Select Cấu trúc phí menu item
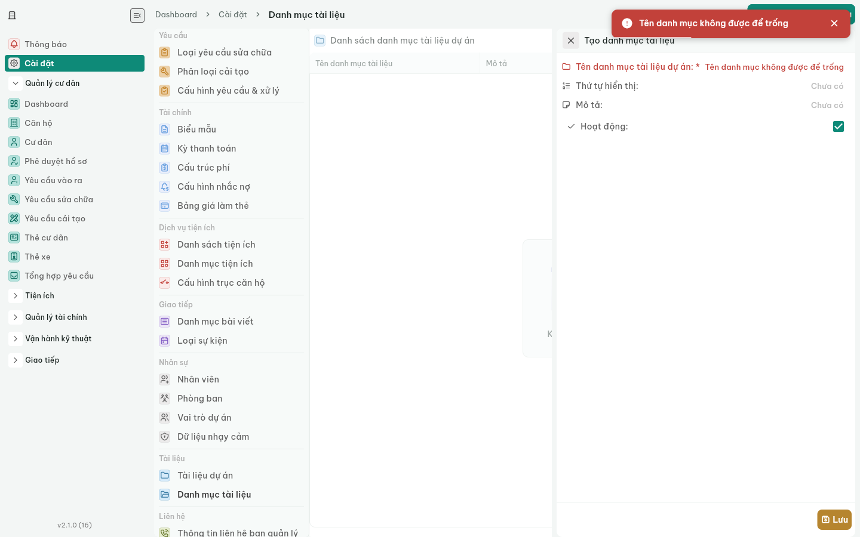The image size is (860, 537). (x=231, y=168)
